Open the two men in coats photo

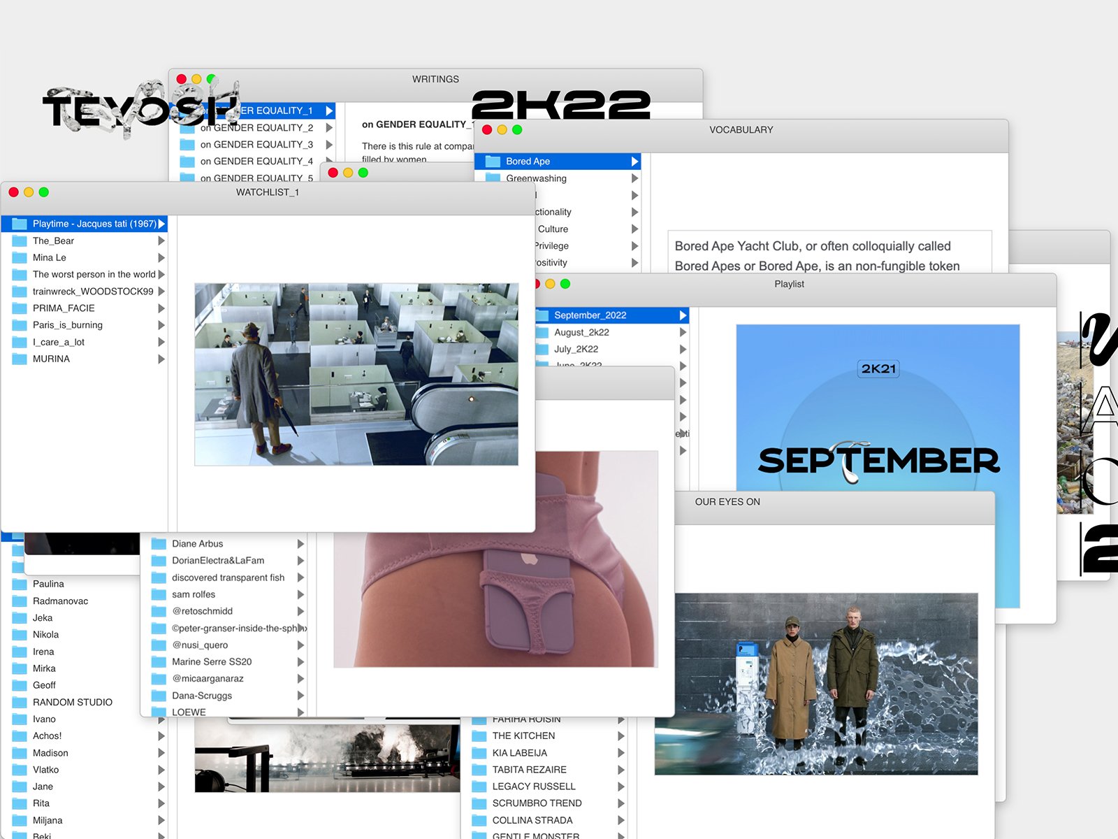tap(816, 684)
